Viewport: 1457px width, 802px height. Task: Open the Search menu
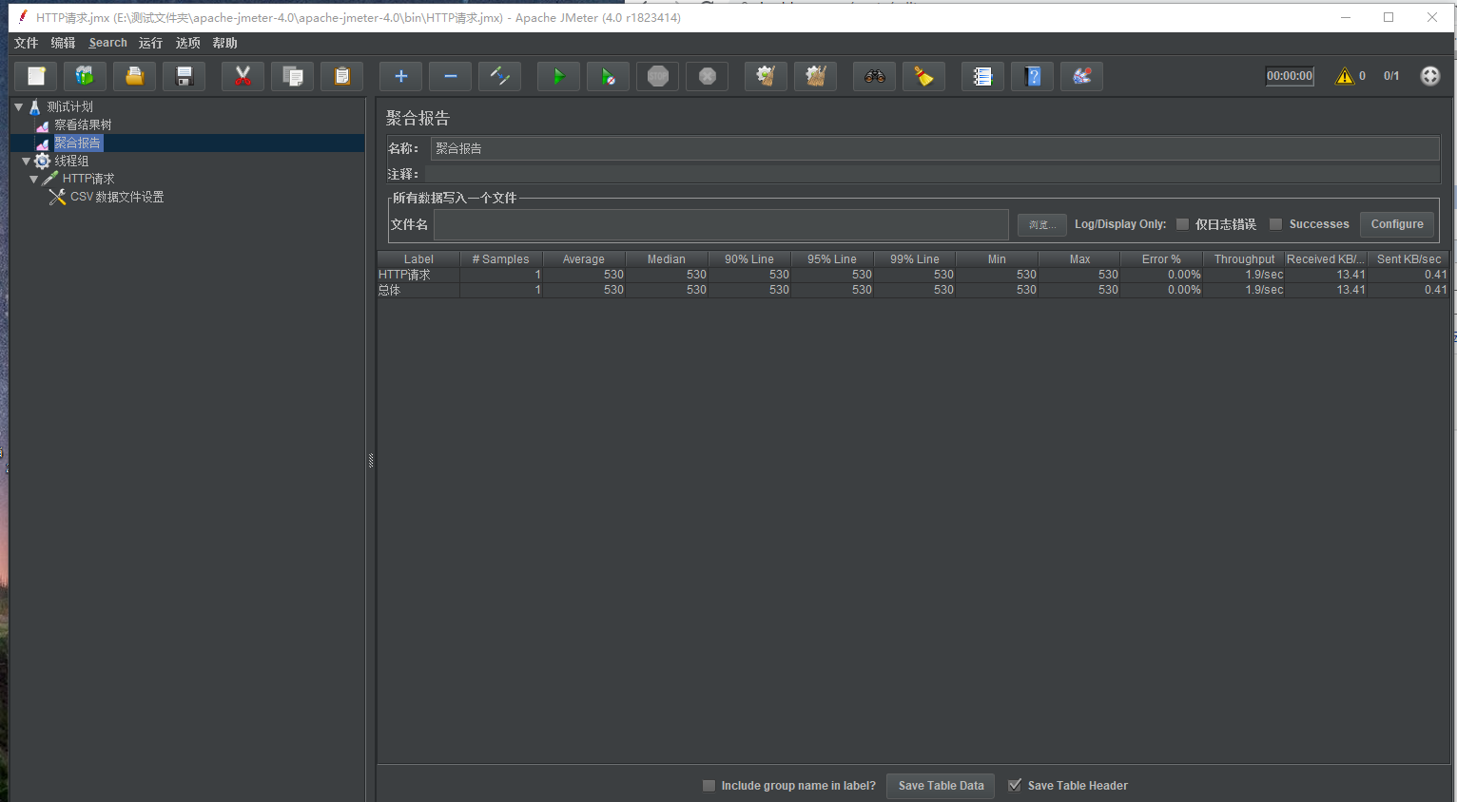107,43
